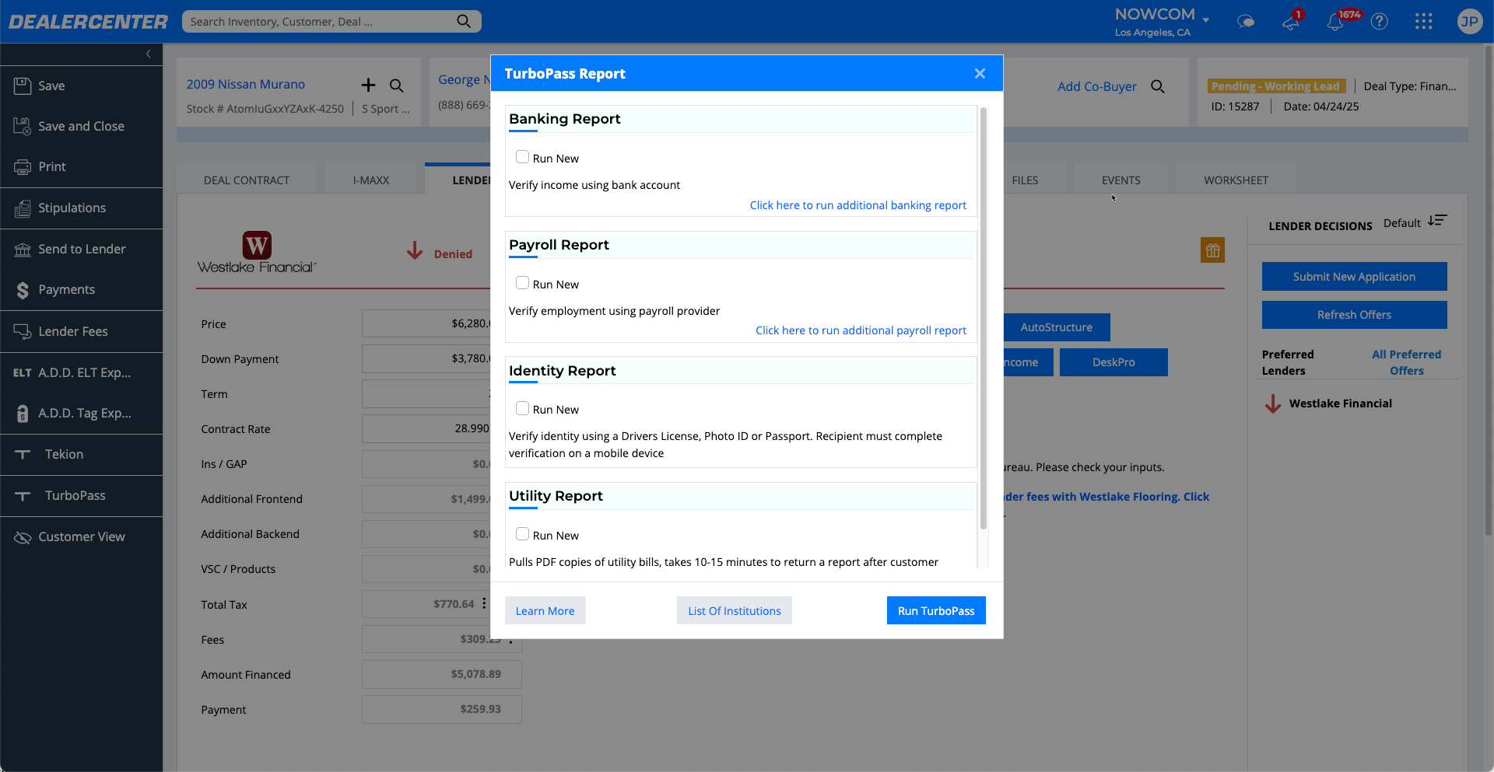
Task: Click the Save icon in sidebar
Action: tap(23, 86)
